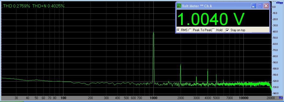Click the disabled maximize button of Volt Meter
The width and height of the screenshot is (284, 102).
260,6
